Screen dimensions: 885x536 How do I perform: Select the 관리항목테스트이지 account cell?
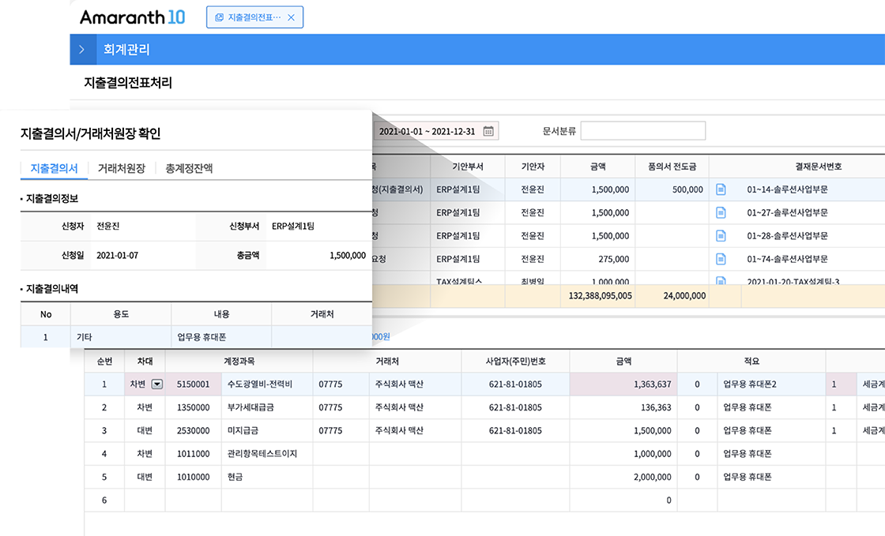coord(267,453)
